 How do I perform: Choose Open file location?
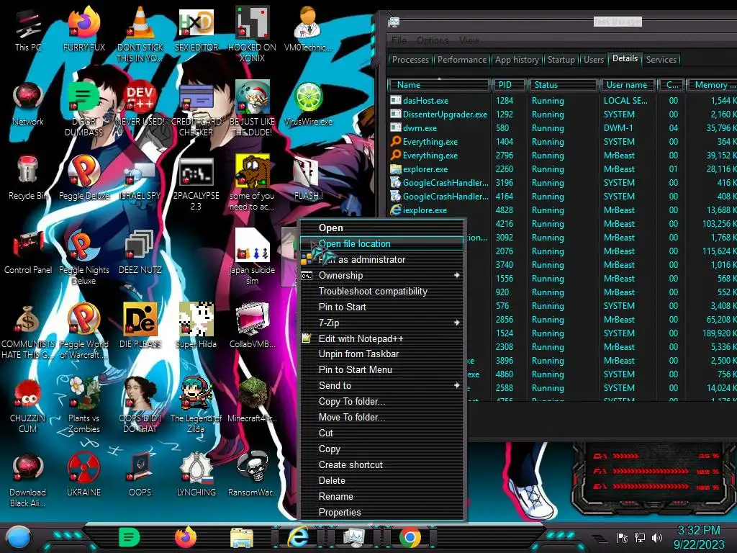click(381, 243)
